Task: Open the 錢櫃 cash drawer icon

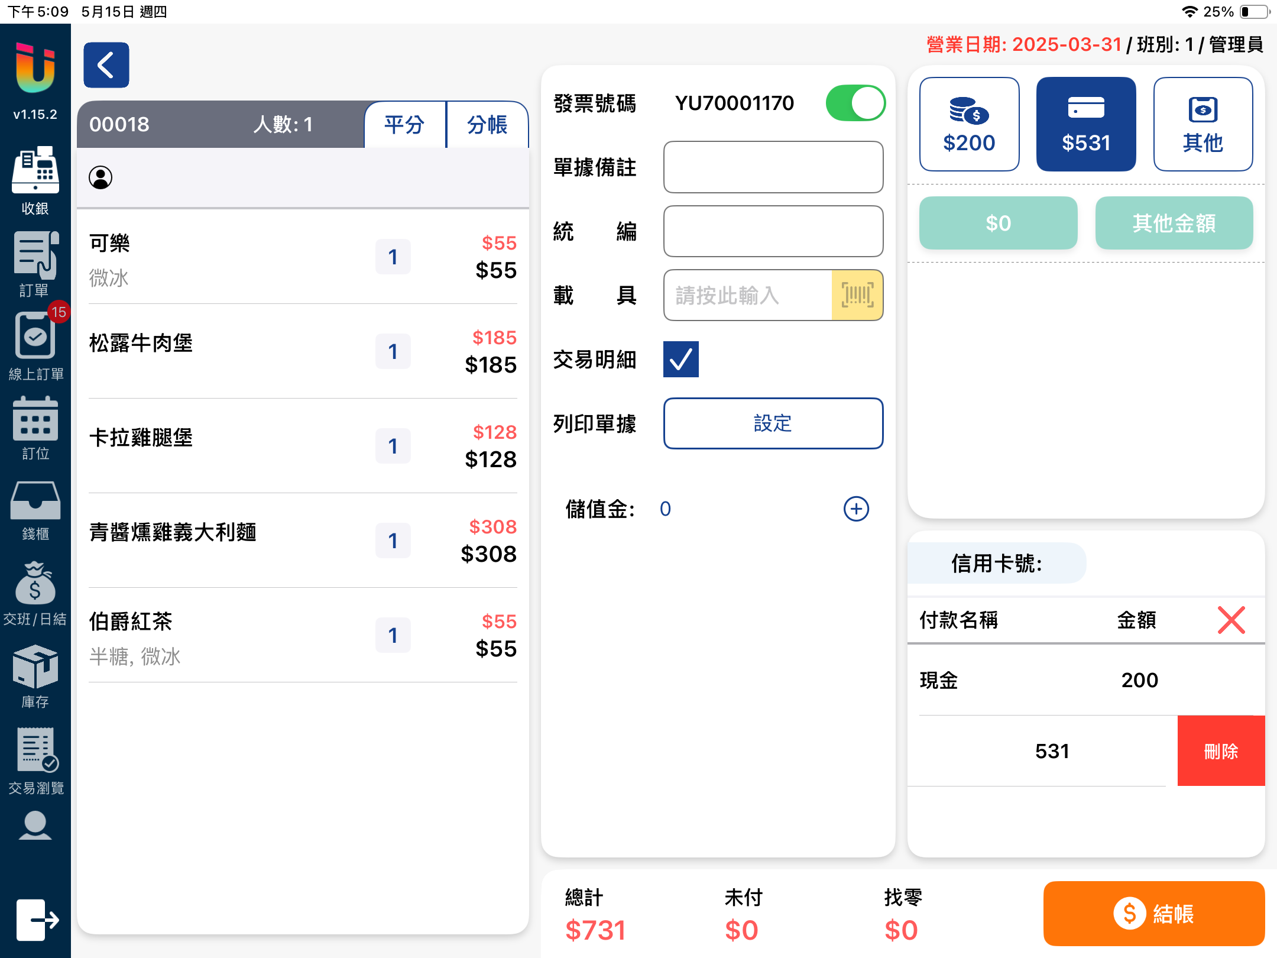Action: [x=35, y=501]
